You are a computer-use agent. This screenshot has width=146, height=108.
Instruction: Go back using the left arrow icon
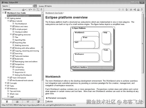pos(119,9)
